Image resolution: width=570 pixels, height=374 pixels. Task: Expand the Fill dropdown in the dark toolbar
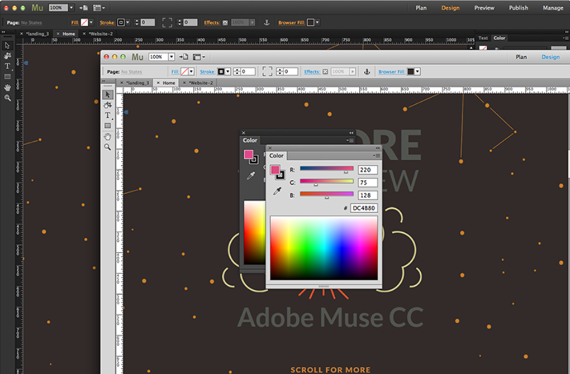[92, 22]
